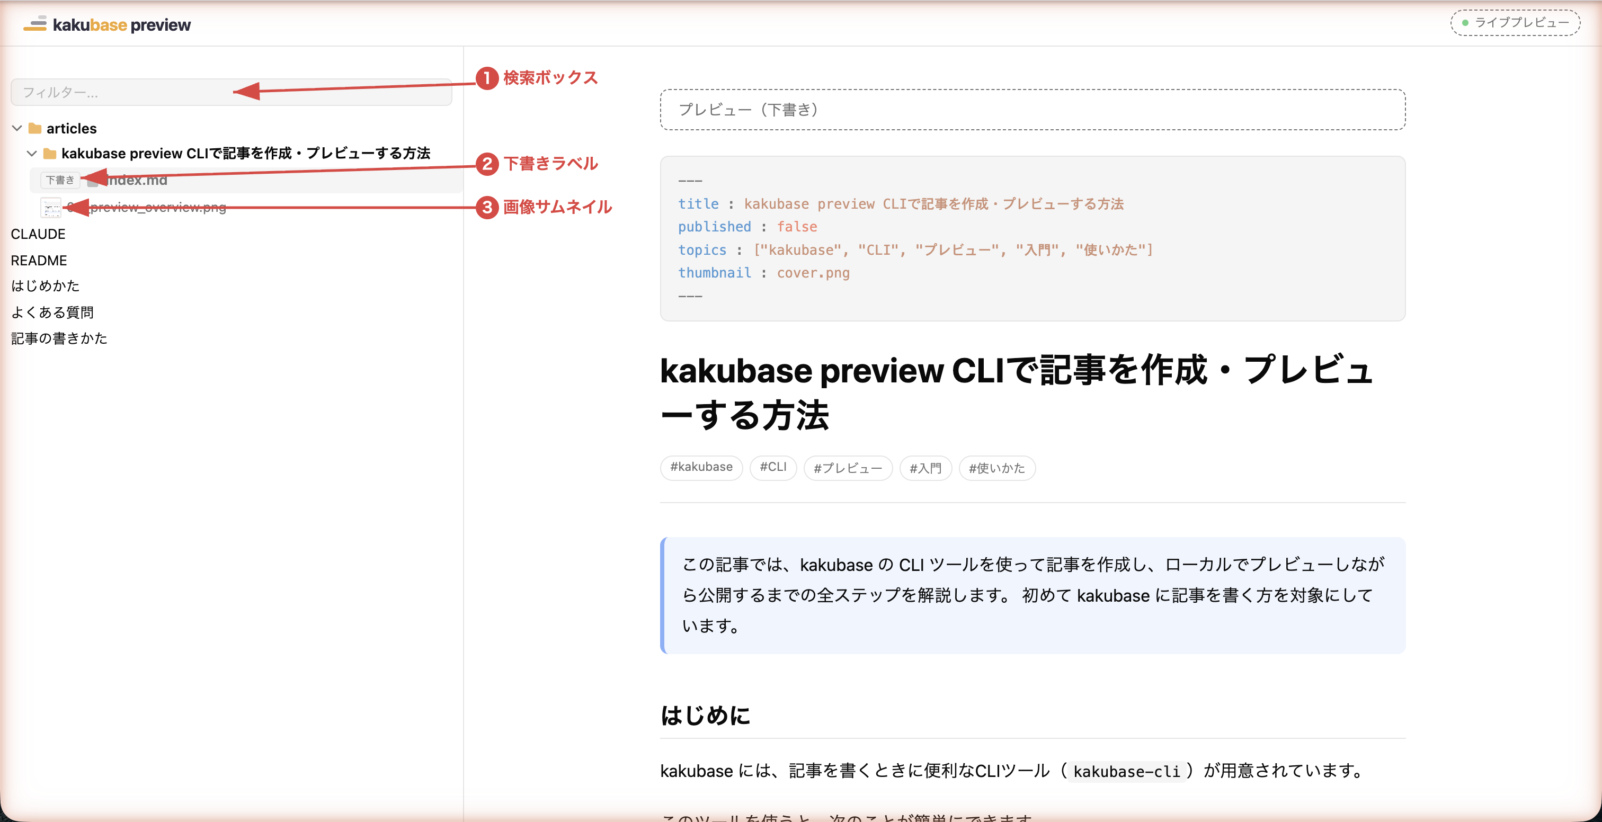Open the preview_overview.png file name

pyautogui.click(x=147, y=207)
